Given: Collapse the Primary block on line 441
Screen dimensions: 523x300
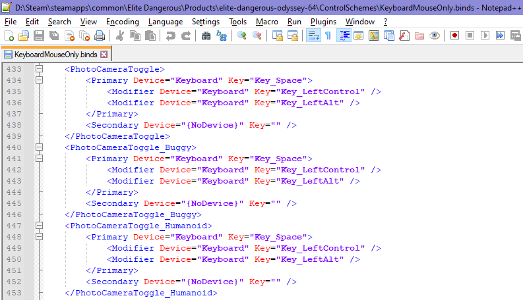Looking at the screenshot, I should click(40, 159).
